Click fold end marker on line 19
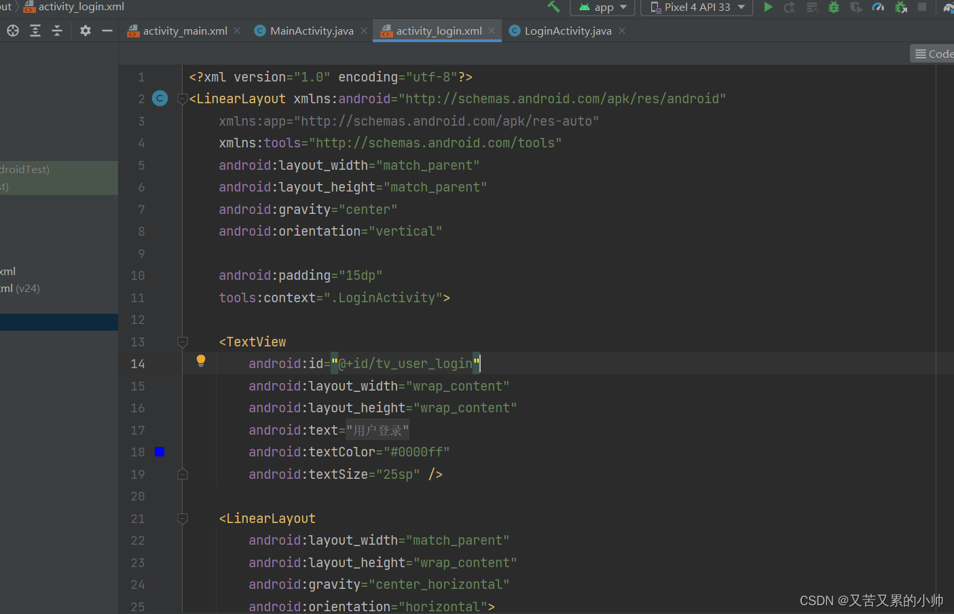Viewport: 954px width, 614px height. click(x=182, y=474)
